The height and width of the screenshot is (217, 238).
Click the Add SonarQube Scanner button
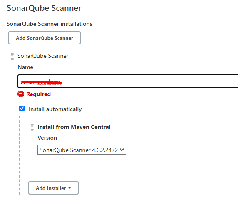click(x=45, y=38)
